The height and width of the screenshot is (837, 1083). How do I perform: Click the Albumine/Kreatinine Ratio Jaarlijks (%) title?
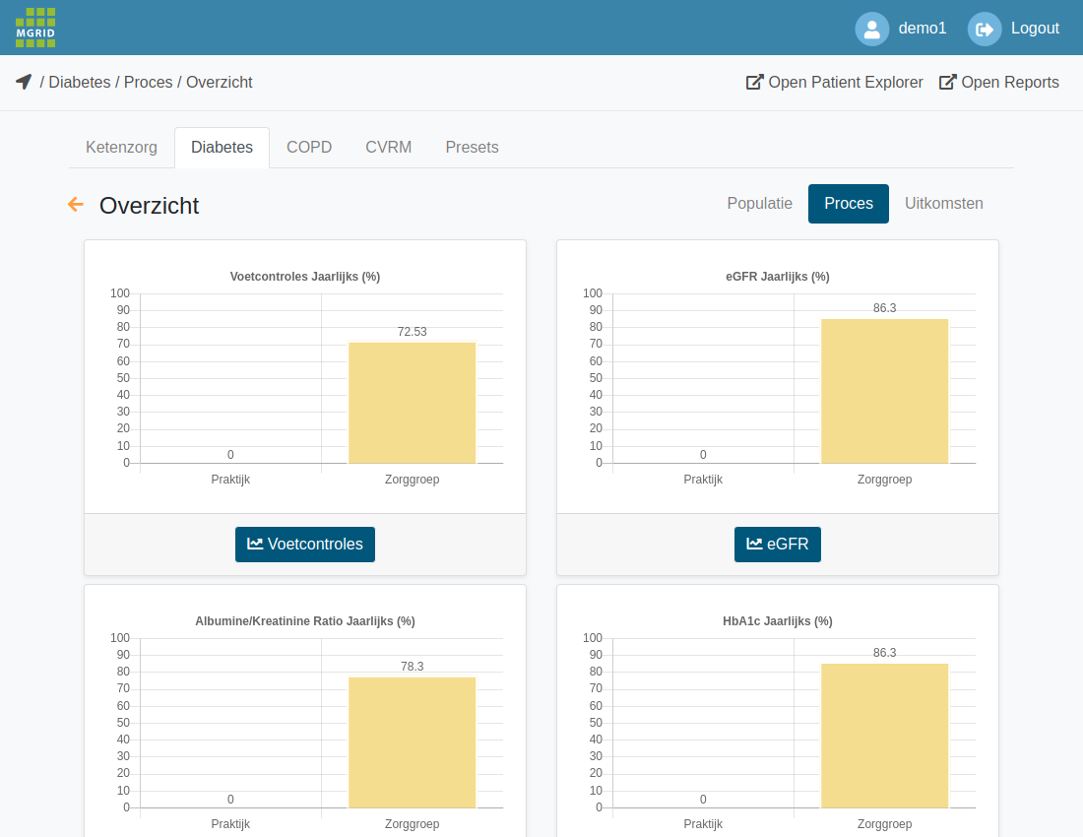(304, 620)
